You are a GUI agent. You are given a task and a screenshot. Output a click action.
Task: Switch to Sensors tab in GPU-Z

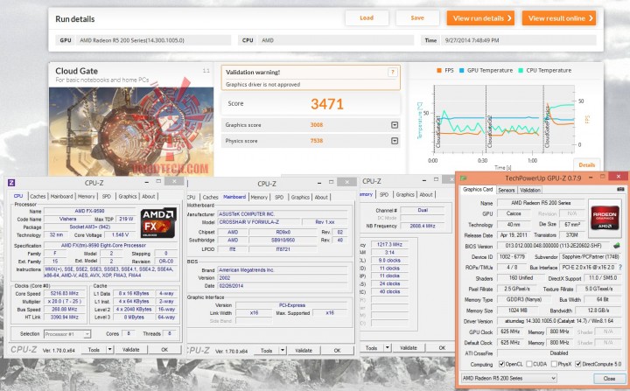pyautogui.click(x=507, y=190)
